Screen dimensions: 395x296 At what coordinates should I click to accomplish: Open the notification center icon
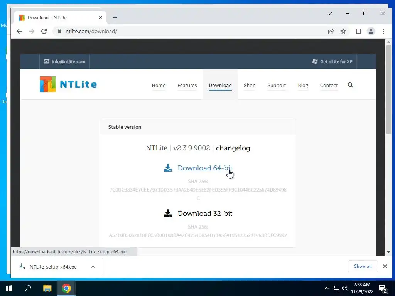tap(383, 288)
